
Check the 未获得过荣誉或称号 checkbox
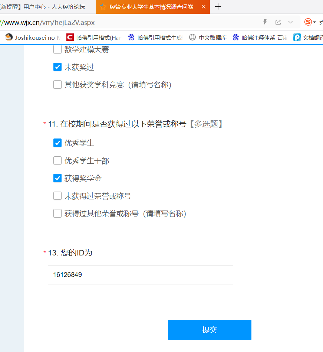(57, 196)
